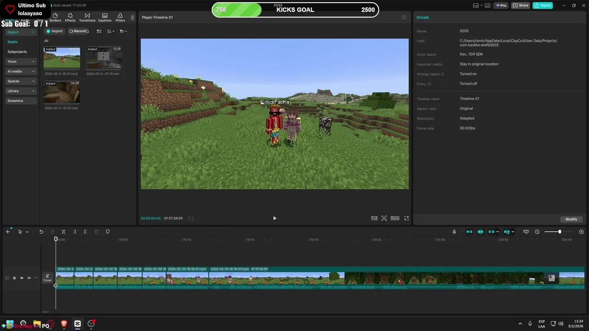Expand the Spaces section
The height and width of the screenshot is (331, 589).
click(x=21, y=81)
